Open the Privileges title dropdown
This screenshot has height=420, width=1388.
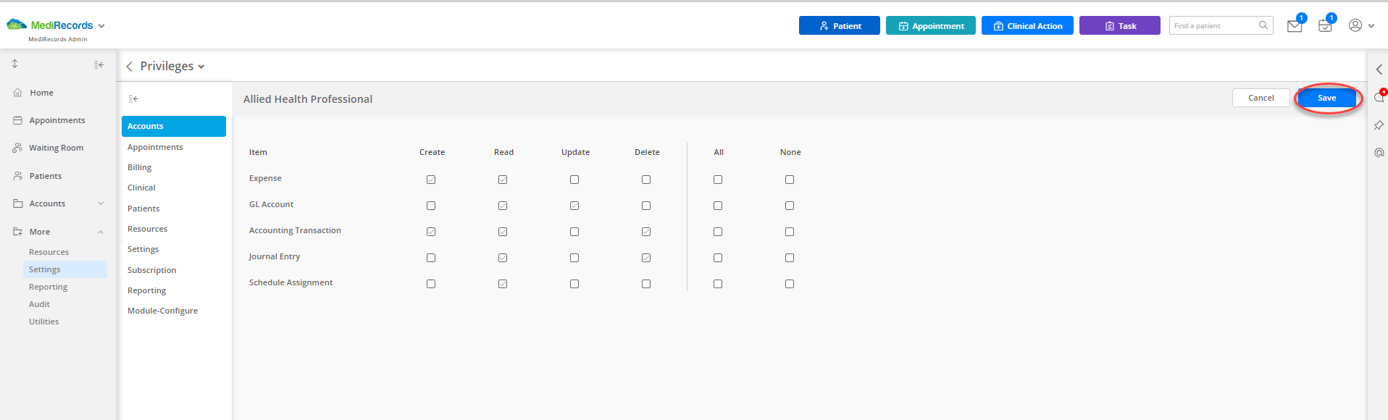pyautogui.click(x=201, y=67)
